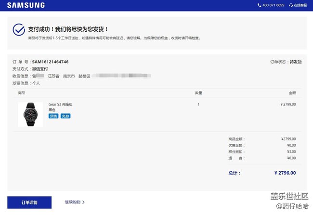Click the blue 预售 presale badge
The width and height of the screenshot is (313, 215).
(53, 116)
